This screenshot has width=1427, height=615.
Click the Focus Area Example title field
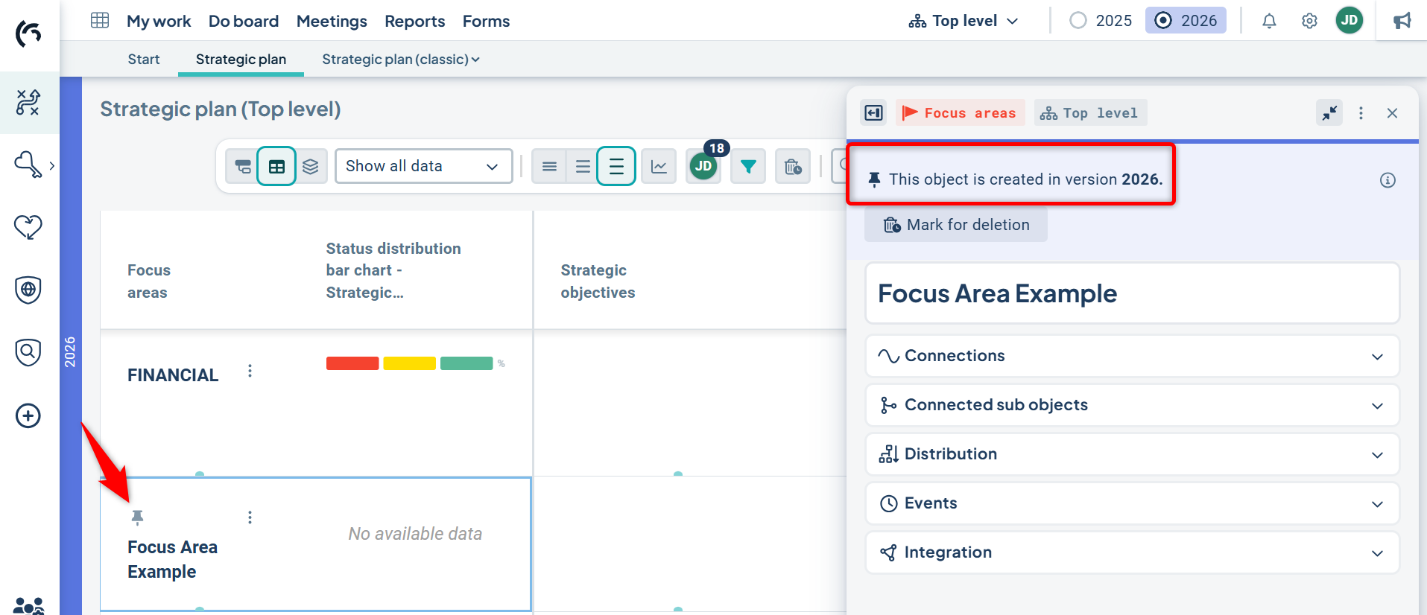[1131, 293]
